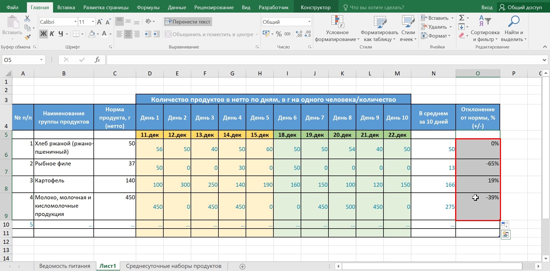Center text horizontally icon

click(128, 34)
